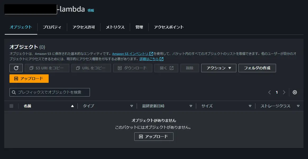Open the メトリクス tab
This screenshot has width=308, height=159.
[115, 27]
